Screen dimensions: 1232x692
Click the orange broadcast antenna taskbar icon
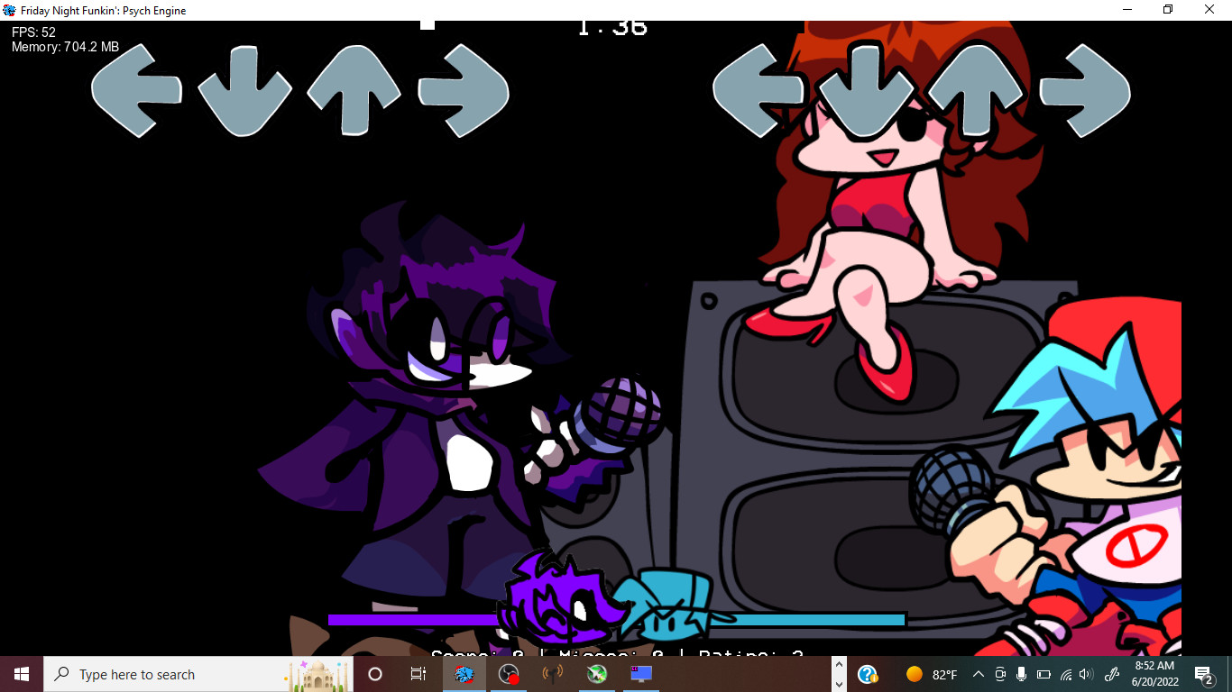[x=553, y=674]
